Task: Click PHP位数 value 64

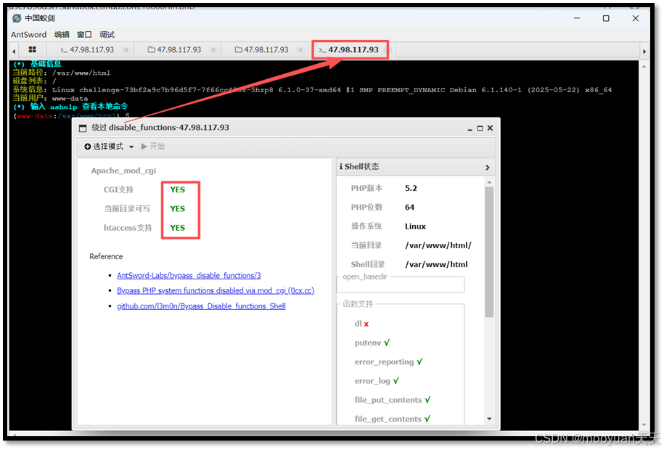Action: (x=409, y=207)
